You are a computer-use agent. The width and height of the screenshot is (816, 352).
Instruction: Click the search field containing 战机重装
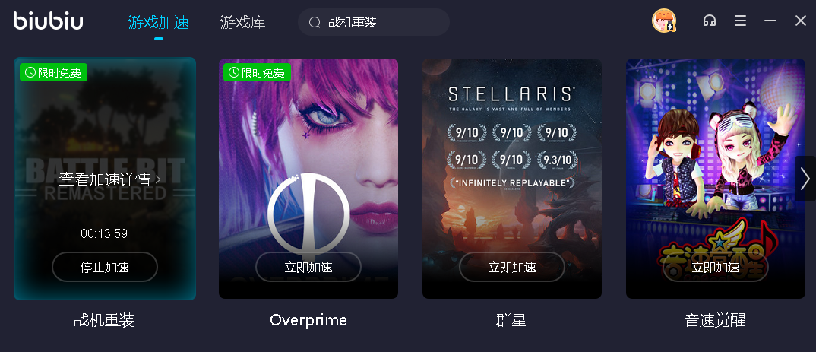click(x=374, y=22)
